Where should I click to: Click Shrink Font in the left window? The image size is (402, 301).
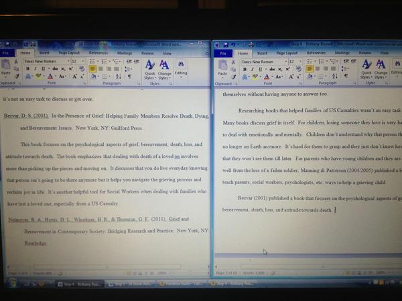tap(82, 76)
